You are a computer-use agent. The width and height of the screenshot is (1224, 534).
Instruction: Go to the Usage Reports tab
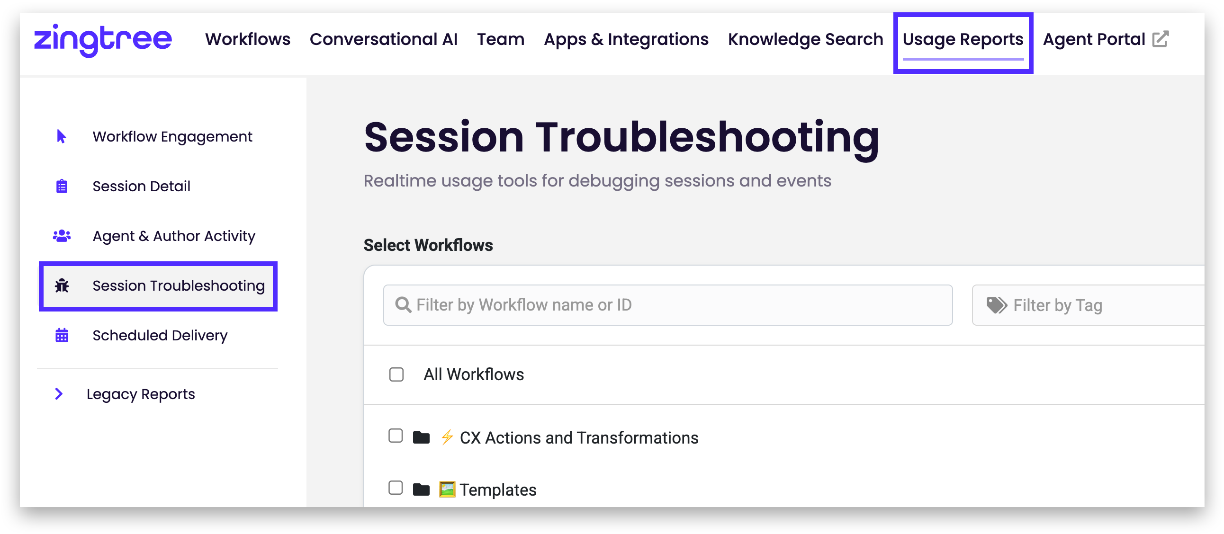tap(963, 39)
